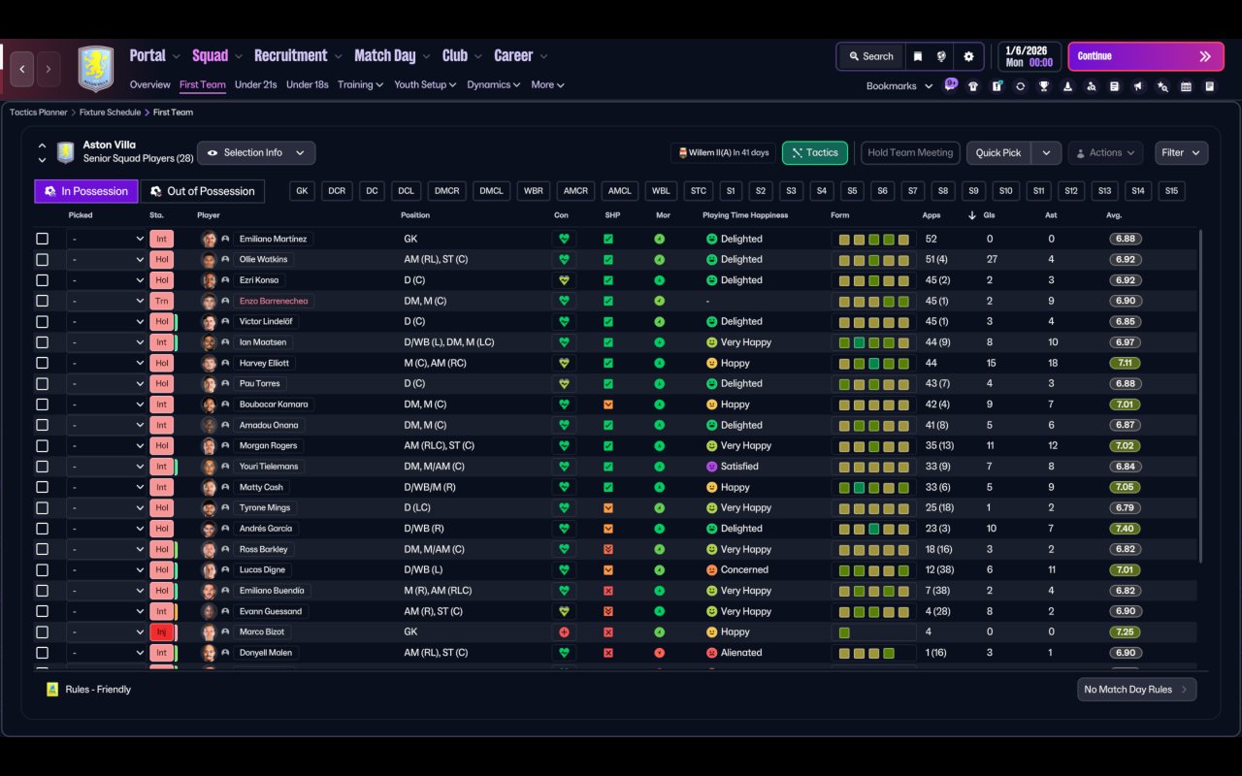Expand the Training submenu dropdown
This screenshot has width=1242, height=776.
click(360, 85)
